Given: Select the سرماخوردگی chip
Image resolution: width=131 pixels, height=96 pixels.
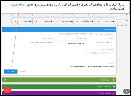Looking at the screenshot, I should tap(63, 21).
